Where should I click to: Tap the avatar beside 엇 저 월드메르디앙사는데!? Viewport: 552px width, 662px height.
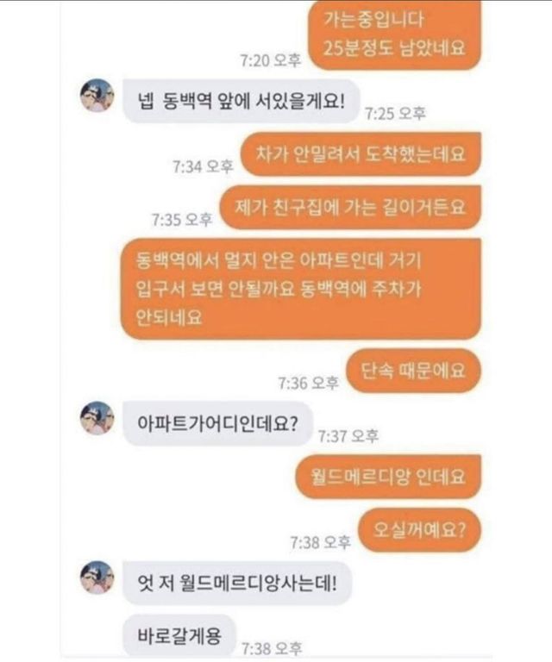(97, 578)
